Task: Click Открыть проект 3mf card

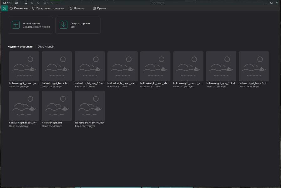Action: 78,25
